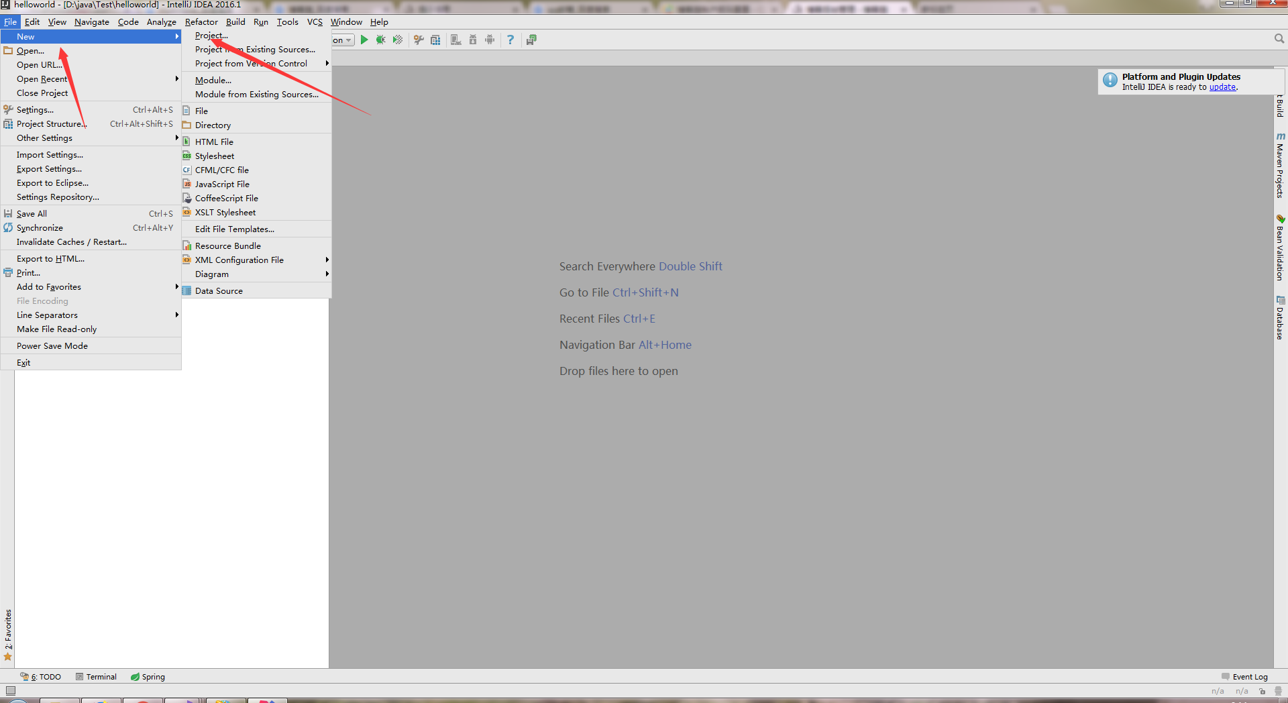The image size is (1288, 703).
Task: Expand the Line Separators submenu
Action: (x=91, y=315)
